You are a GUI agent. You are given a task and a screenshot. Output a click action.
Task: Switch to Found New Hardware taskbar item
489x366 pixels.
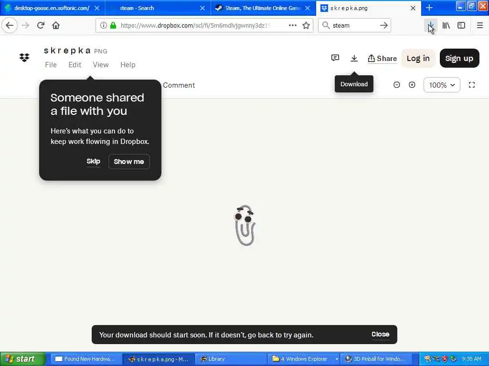85,359
